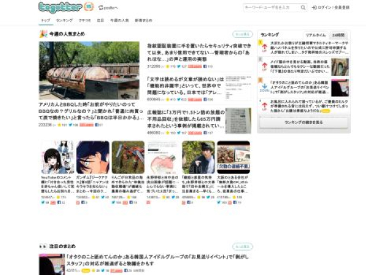Click the magnifier search icon

pos(303,7)
